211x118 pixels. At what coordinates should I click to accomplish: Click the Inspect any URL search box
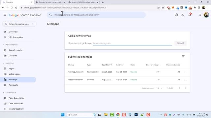point(96,15)
